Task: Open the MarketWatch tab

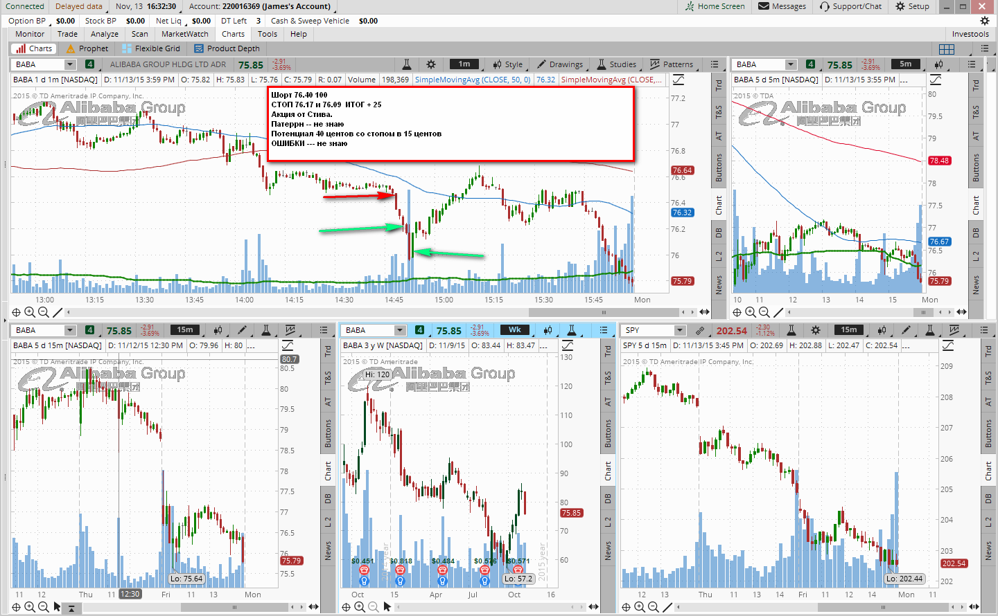Action: pos(185,34)
